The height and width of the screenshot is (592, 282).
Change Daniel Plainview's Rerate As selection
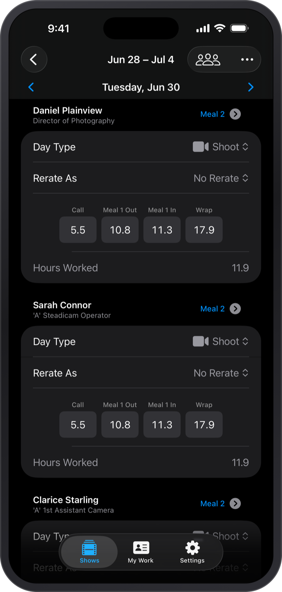[221, 178]
